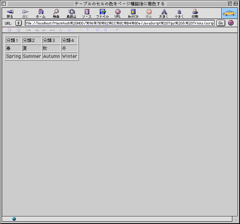Click the Summer table cell
The width and height of the screenshot is (240, 224).
[32, 56]
